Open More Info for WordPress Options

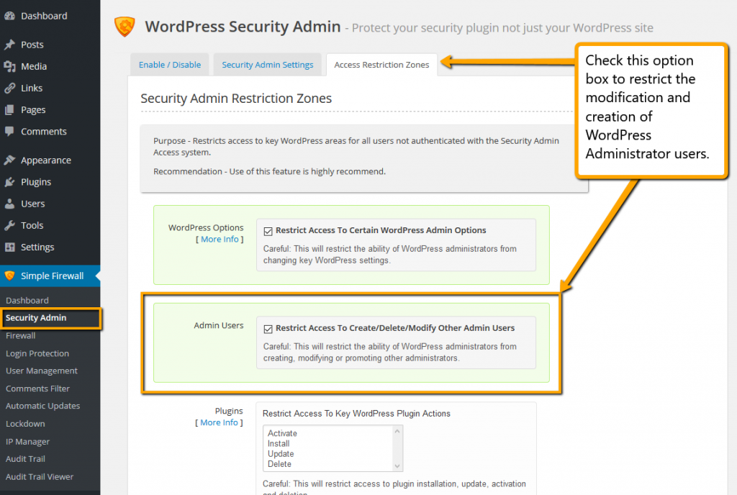219,239
